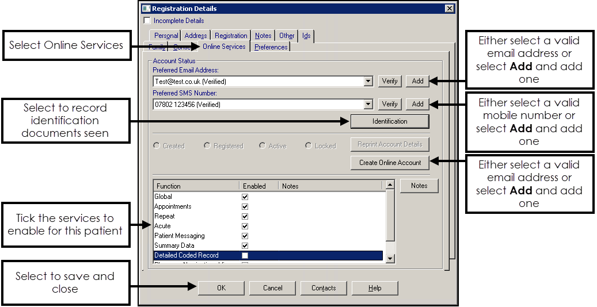
Task: Verify the preferred email address
Action: click(x=390, y=81)
